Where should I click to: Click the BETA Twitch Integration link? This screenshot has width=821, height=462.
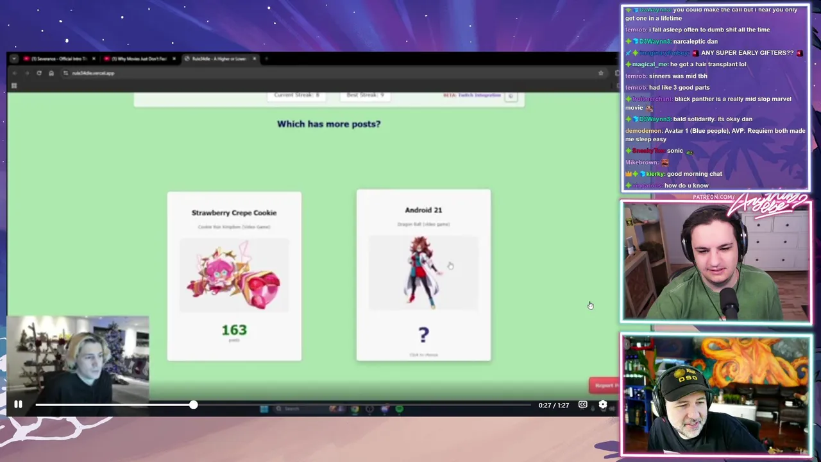tap(471, 95)
